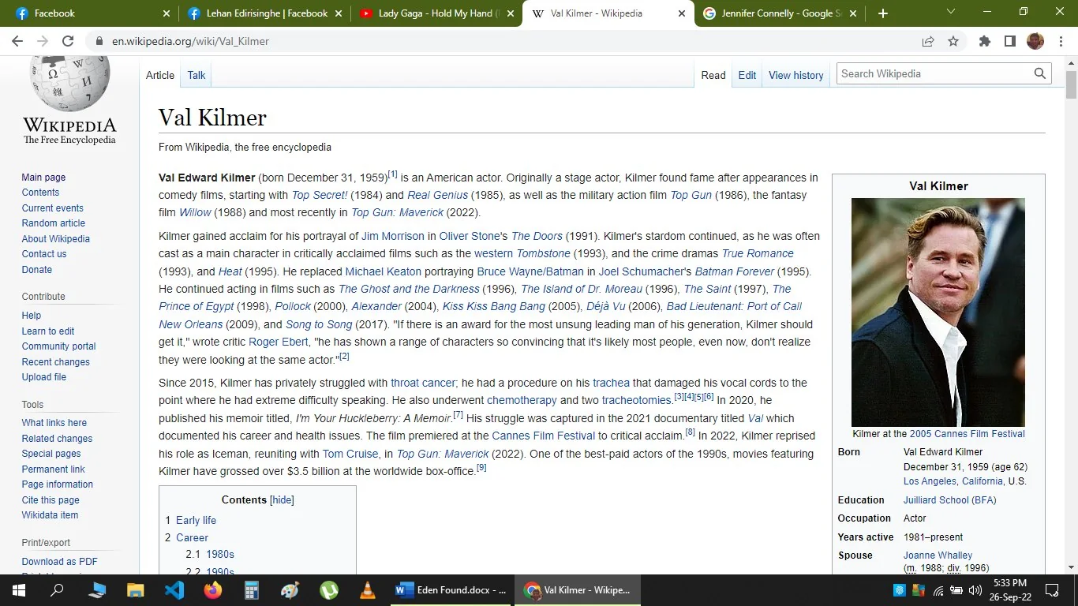Click the battery icon in the system tray
Screen dimensions: 1078x606
pos(956,590)
